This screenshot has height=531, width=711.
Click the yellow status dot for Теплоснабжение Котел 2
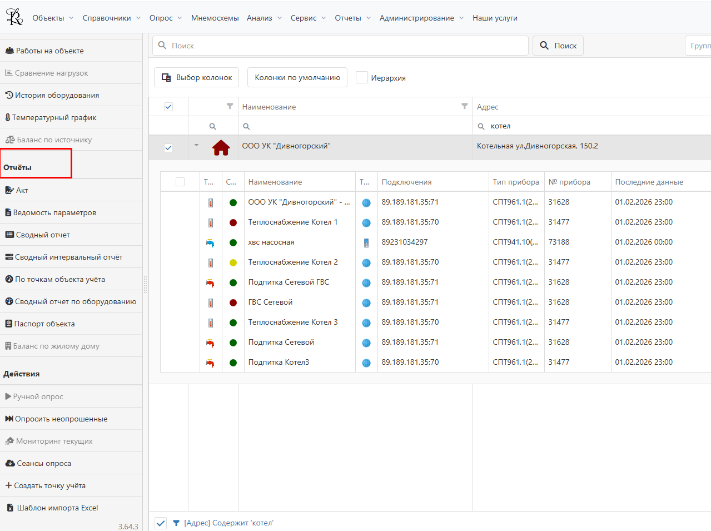click(x=233, y=262)
